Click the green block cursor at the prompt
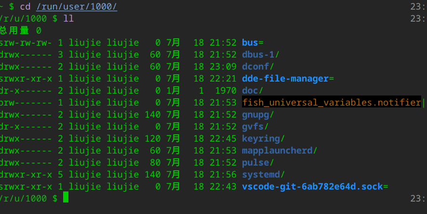Viewport: 427px width, 214px height. [66, 198]
